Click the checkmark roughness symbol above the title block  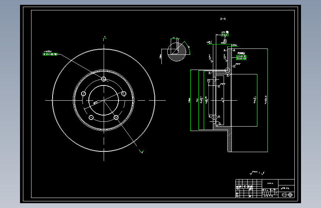(263, 173)
